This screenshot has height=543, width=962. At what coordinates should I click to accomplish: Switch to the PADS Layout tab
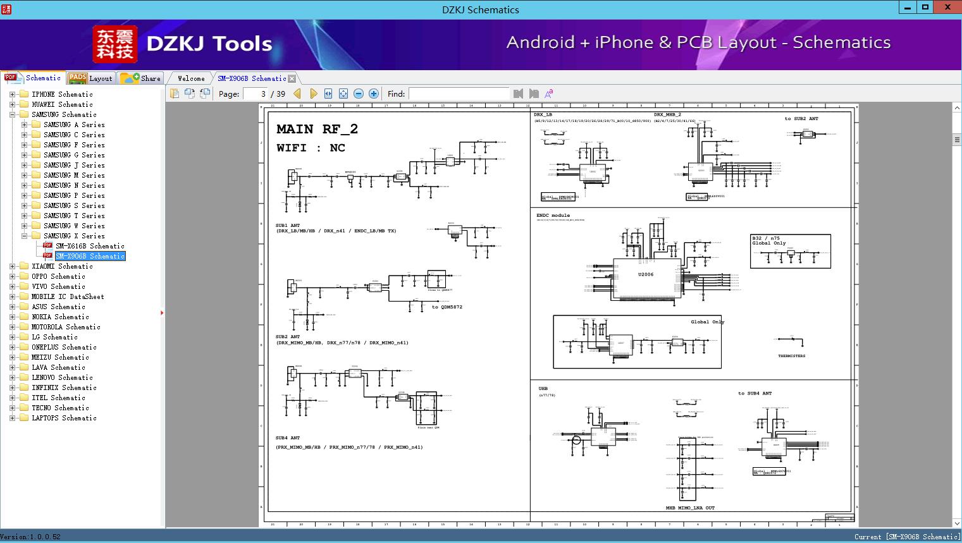point(90,78)
